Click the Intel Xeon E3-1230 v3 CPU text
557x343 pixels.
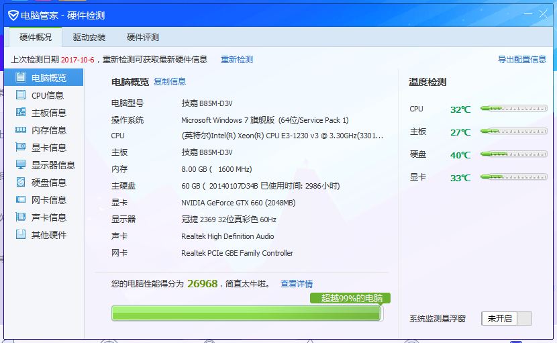(x=282, y=136)
